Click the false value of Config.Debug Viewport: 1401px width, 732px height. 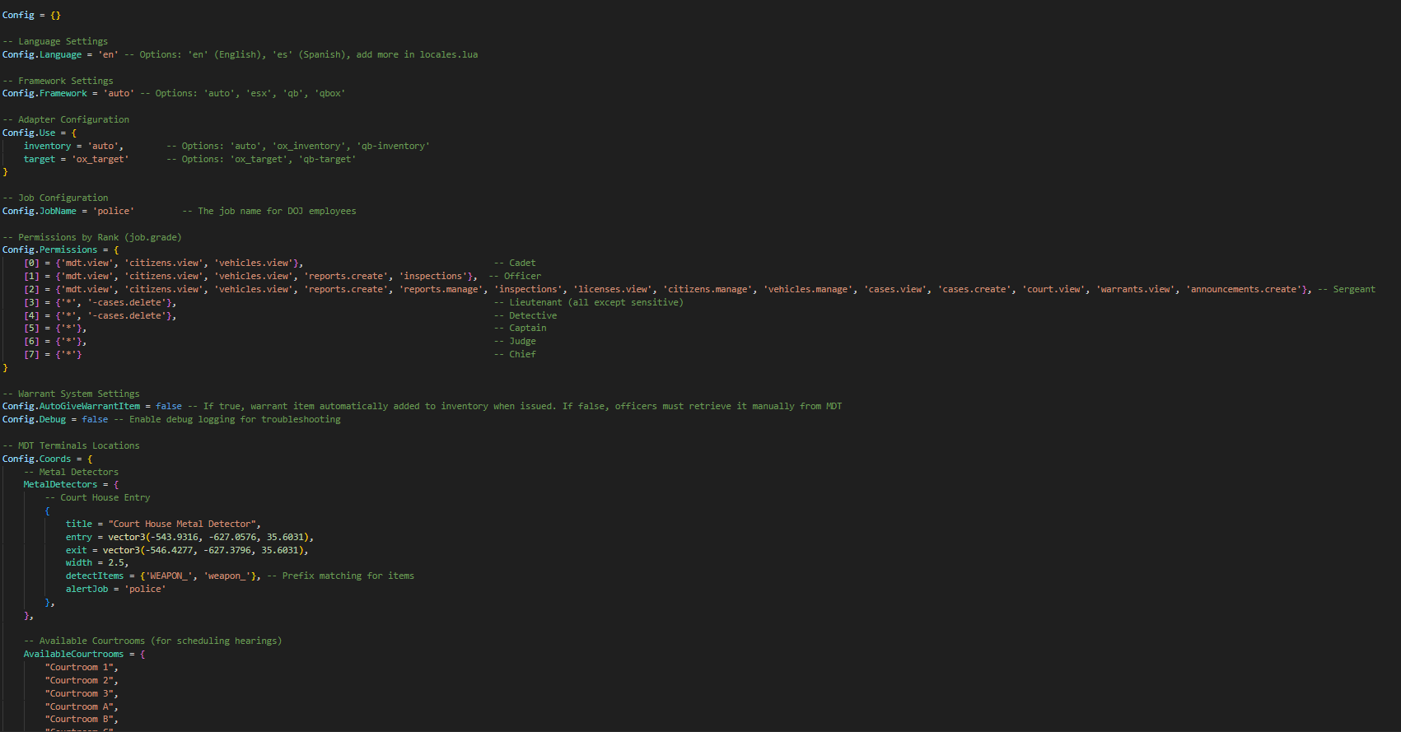(x=95, y=419)
